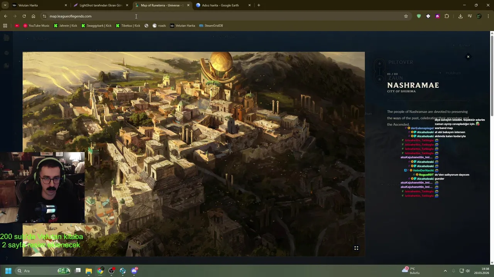
Task: Open the SteamGridDB bookmark
Action: click(211, 26)
